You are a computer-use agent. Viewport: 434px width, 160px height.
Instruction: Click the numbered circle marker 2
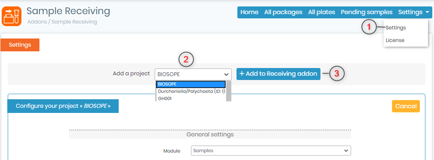[x=186, y=60]
